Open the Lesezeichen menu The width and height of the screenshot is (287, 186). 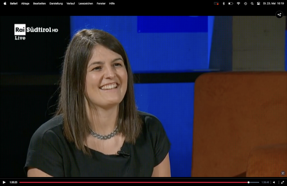[86, 3]
